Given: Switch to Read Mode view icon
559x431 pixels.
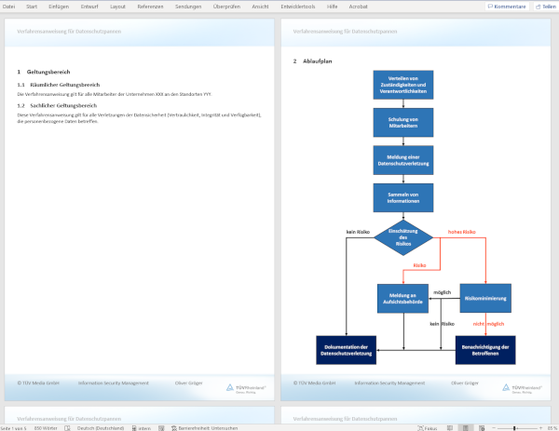Looking at the screenshot, I should (449, 427).
